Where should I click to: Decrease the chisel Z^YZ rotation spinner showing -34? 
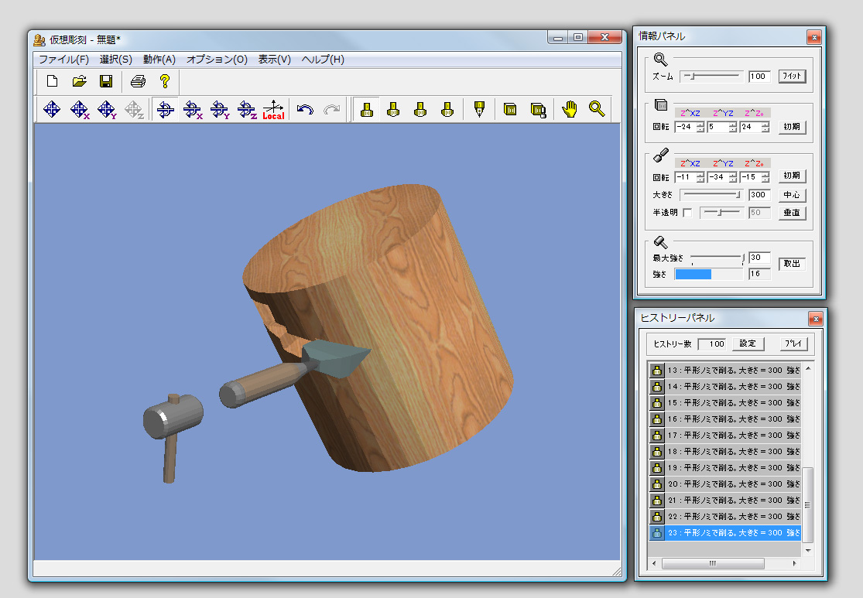pyautogui.click(x=732, y=179)
